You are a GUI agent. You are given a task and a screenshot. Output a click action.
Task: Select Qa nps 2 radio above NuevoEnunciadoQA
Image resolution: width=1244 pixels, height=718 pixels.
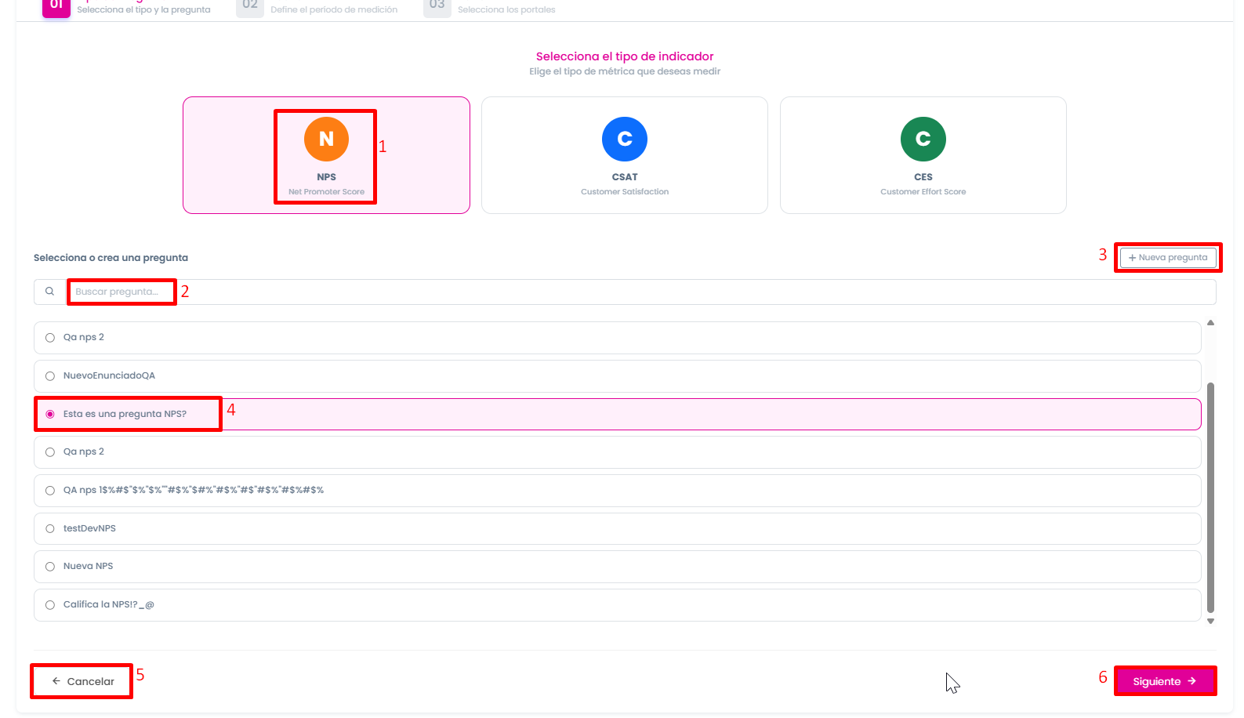coord(50,338)
